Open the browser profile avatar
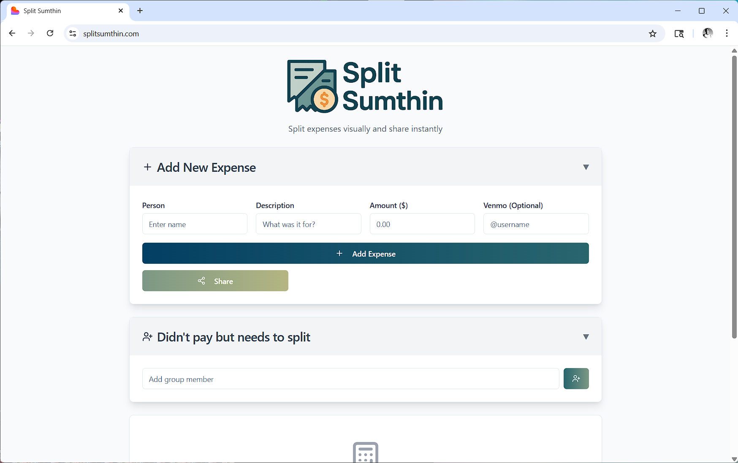Image resolution: width=738 pixels, height=463 pixels. [707, 33]
